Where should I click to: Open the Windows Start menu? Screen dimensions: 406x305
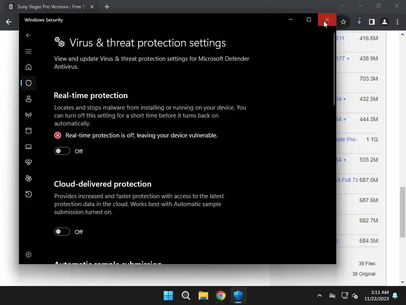click(x=168, y=295)
